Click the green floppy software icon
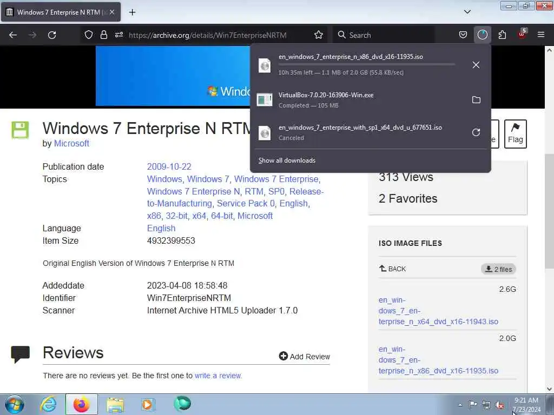Screen dimensions: 554x415 click(x=20, y=130)
